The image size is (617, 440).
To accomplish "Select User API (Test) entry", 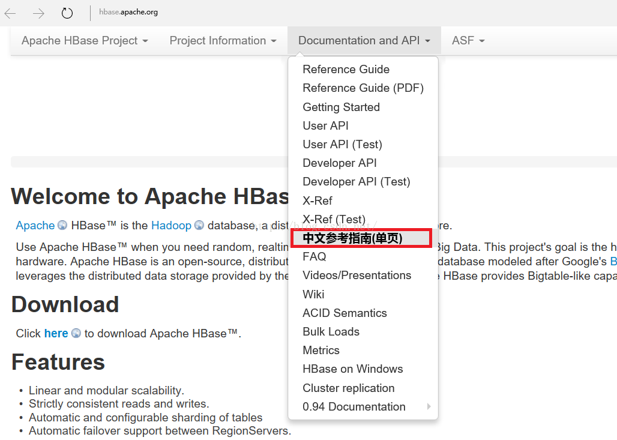I will click(342, 145).
